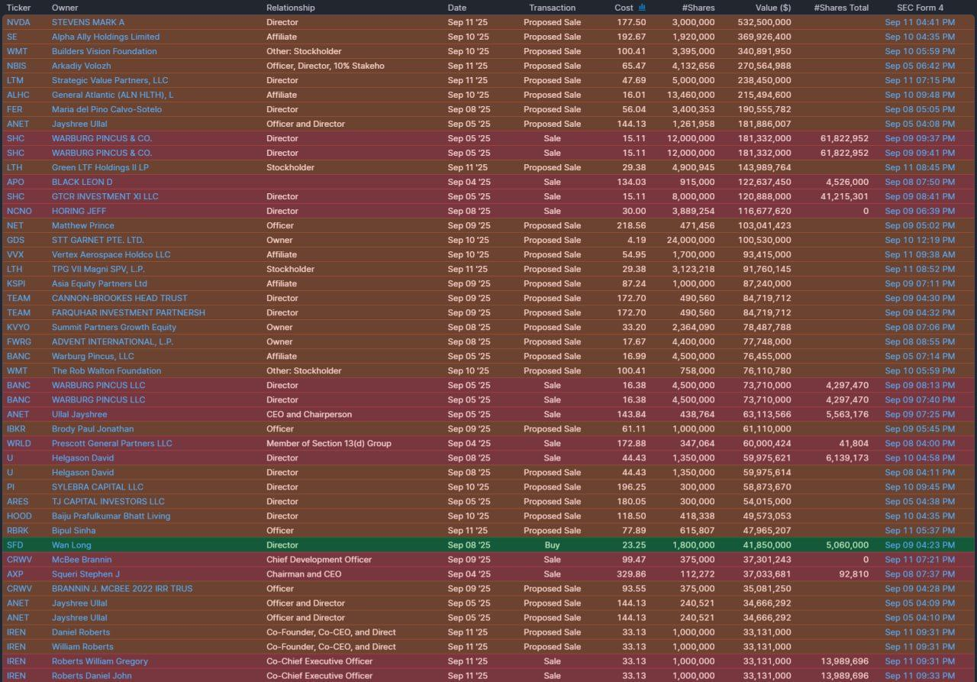Screen dimensions: 977x682
Task: Open owner Builders Vision Foundation
Action: pos(104,51)
